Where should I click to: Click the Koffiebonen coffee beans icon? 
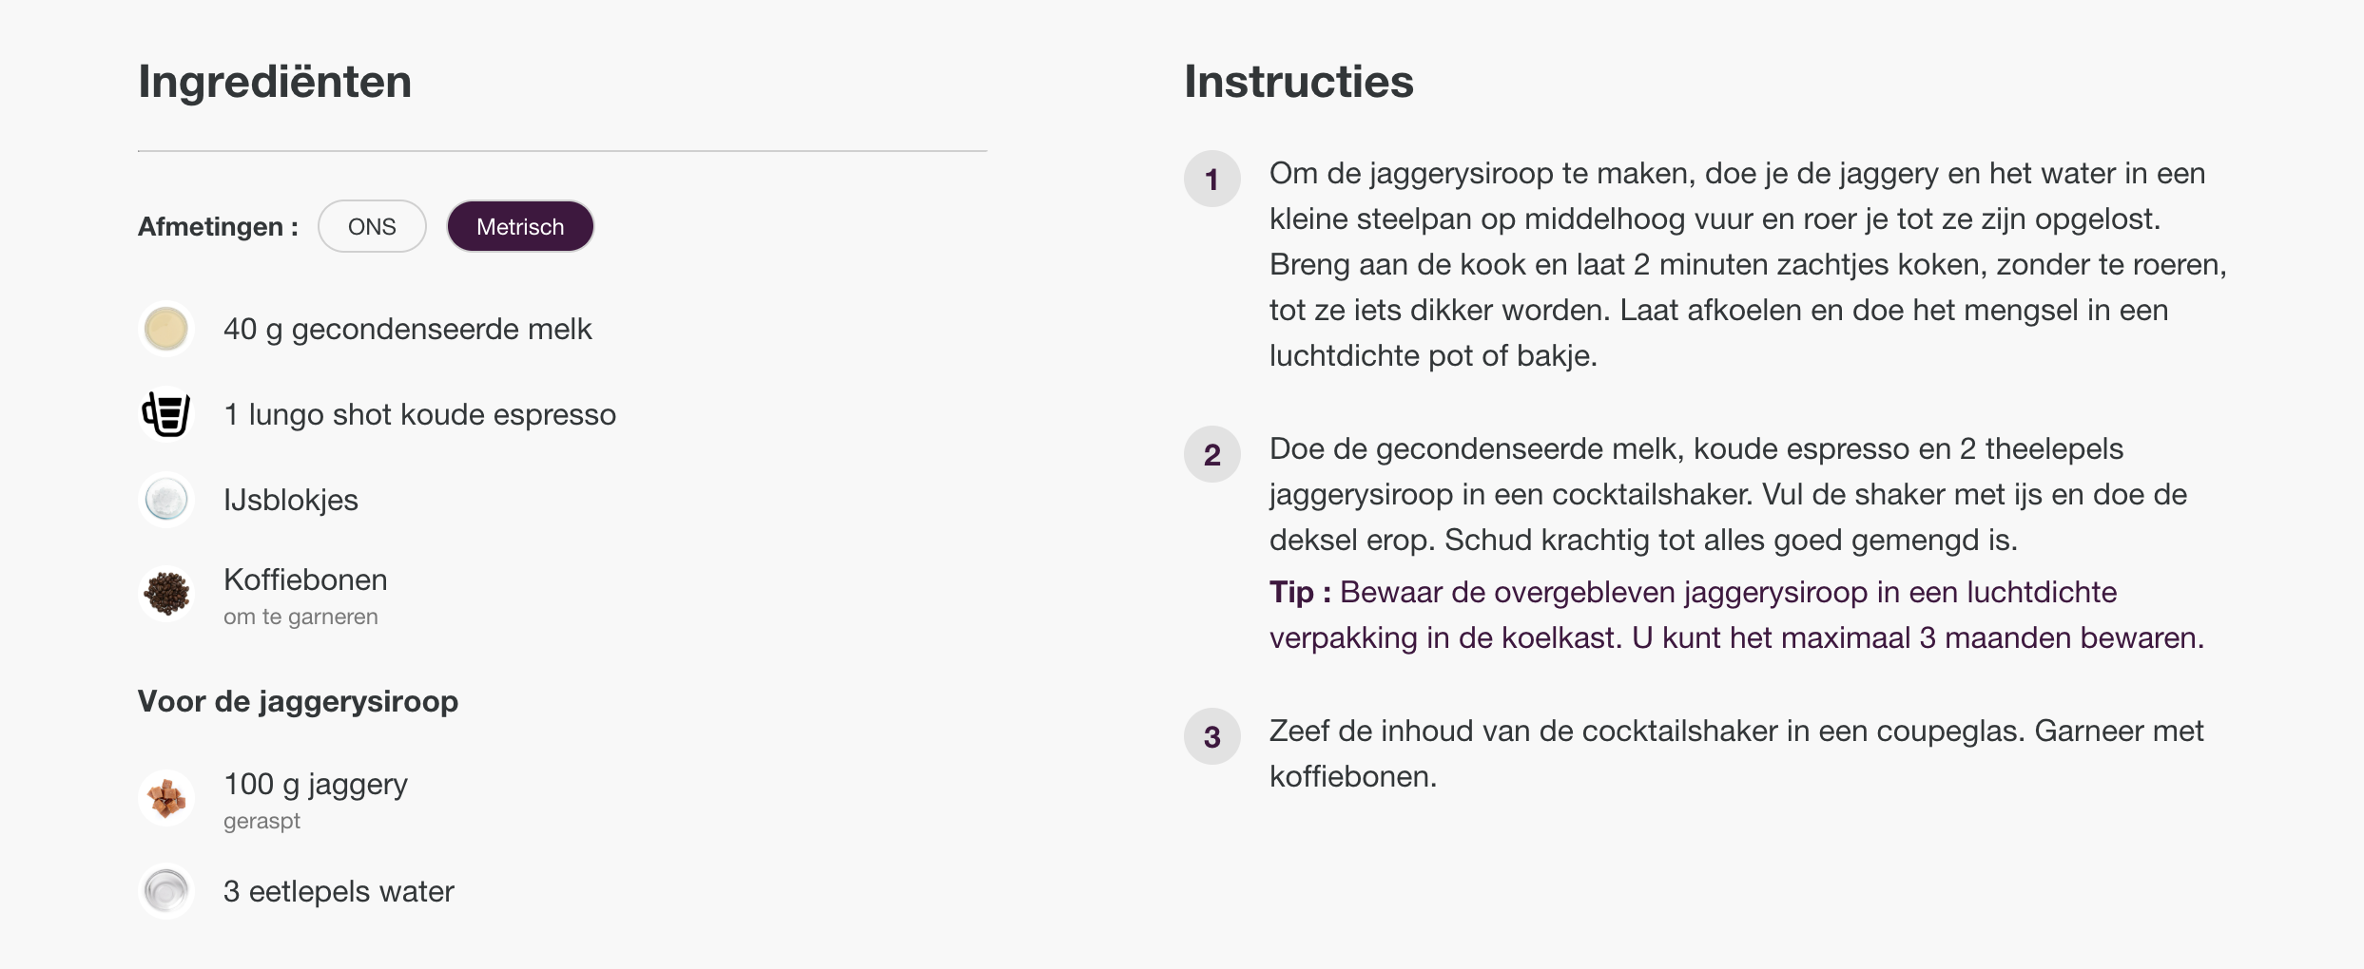pyautogui.click(x=166, y=594)
